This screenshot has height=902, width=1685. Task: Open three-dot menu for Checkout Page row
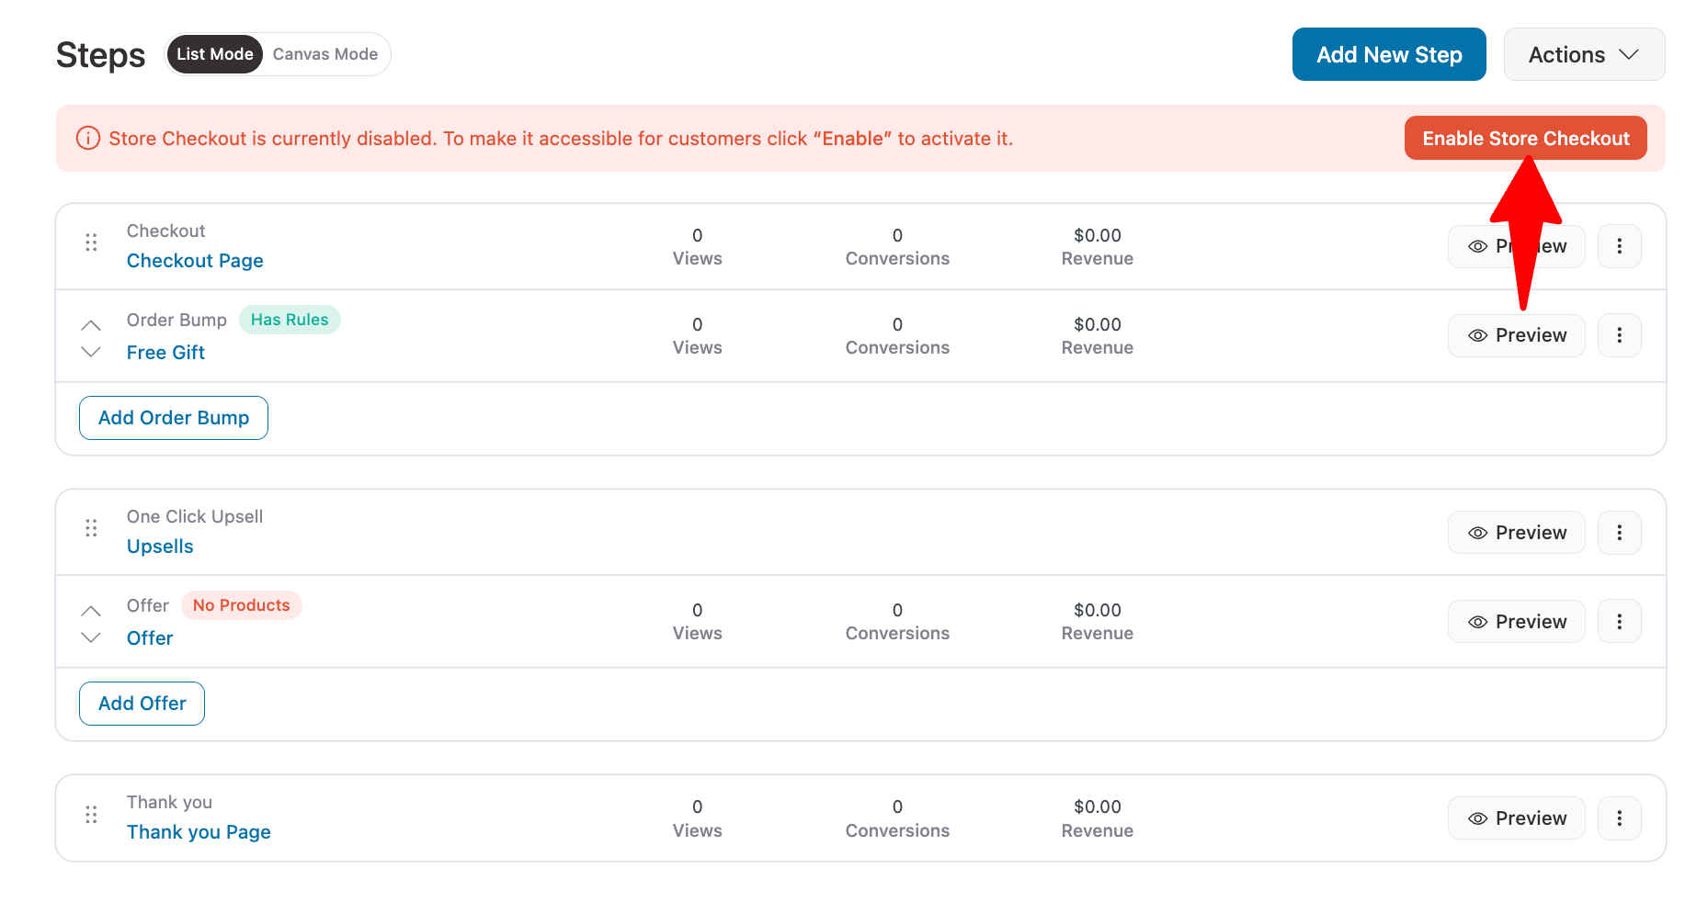coord(1619,246)
